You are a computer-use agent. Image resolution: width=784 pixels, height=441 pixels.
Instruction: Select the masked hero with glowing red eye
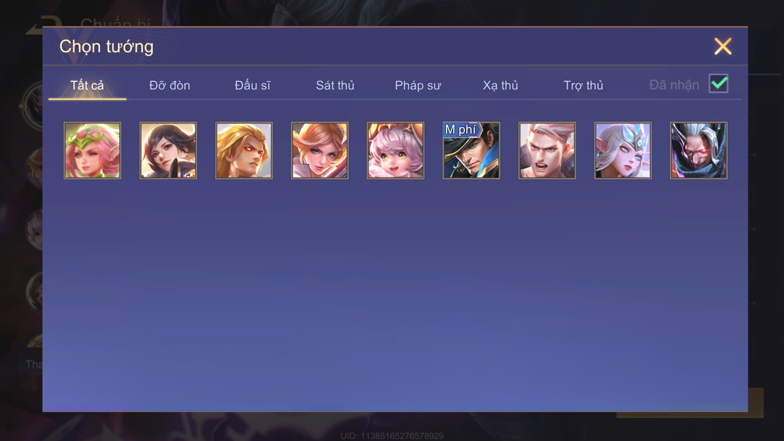699,150
